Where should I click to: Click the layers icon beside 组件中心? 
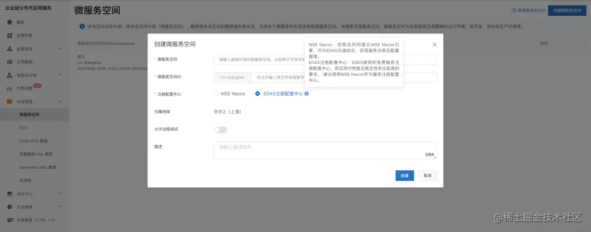(10, 194)
